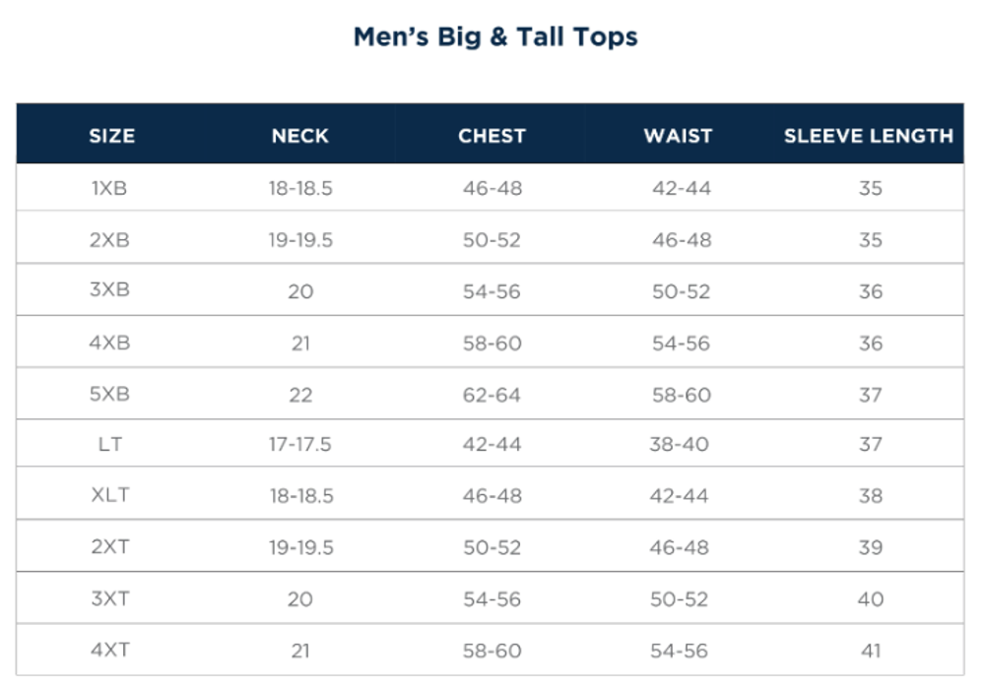Select the 2XB size row label
This screenshot has height=688, width=985.
tap(109, 240)
